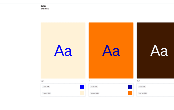
Task: Click the blue Aa sample in Light theme
Action: click(63, 50)
